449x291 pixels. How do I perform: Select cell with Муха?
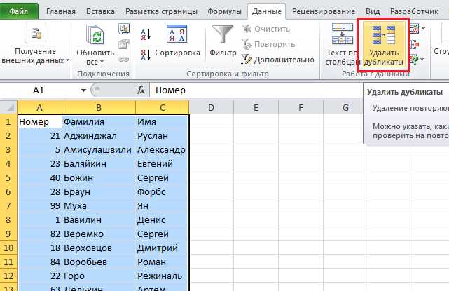coord(99,206)
